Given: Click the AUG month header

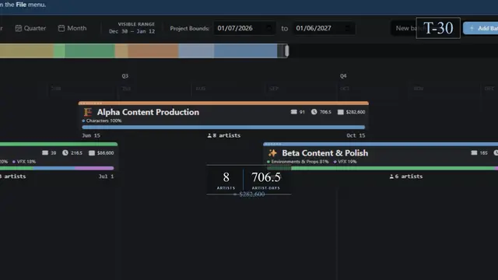Looking at the screenshot, I should coord(201,89).
